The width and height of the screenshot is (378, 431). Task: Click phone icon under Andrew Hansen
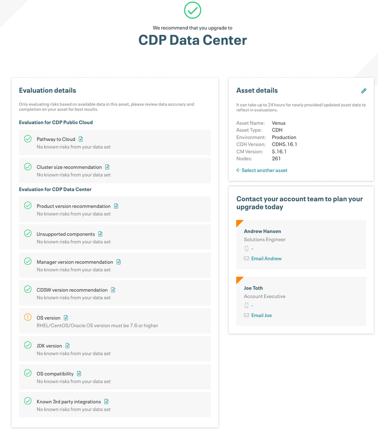247,249
